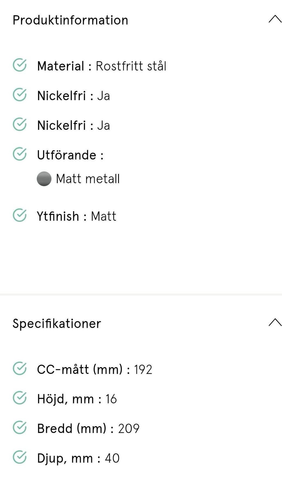The width and height of the screenshot is (282, 504).
Task: Click the checkmark icon next to Bredd
Action: coord(20,428)
